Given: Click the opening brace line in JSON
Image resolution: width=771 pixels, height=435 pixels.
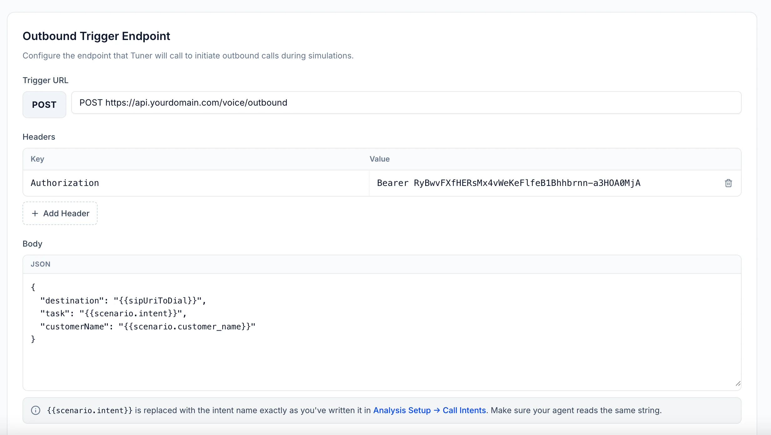Looking at the screenshot, I should 33,287.
